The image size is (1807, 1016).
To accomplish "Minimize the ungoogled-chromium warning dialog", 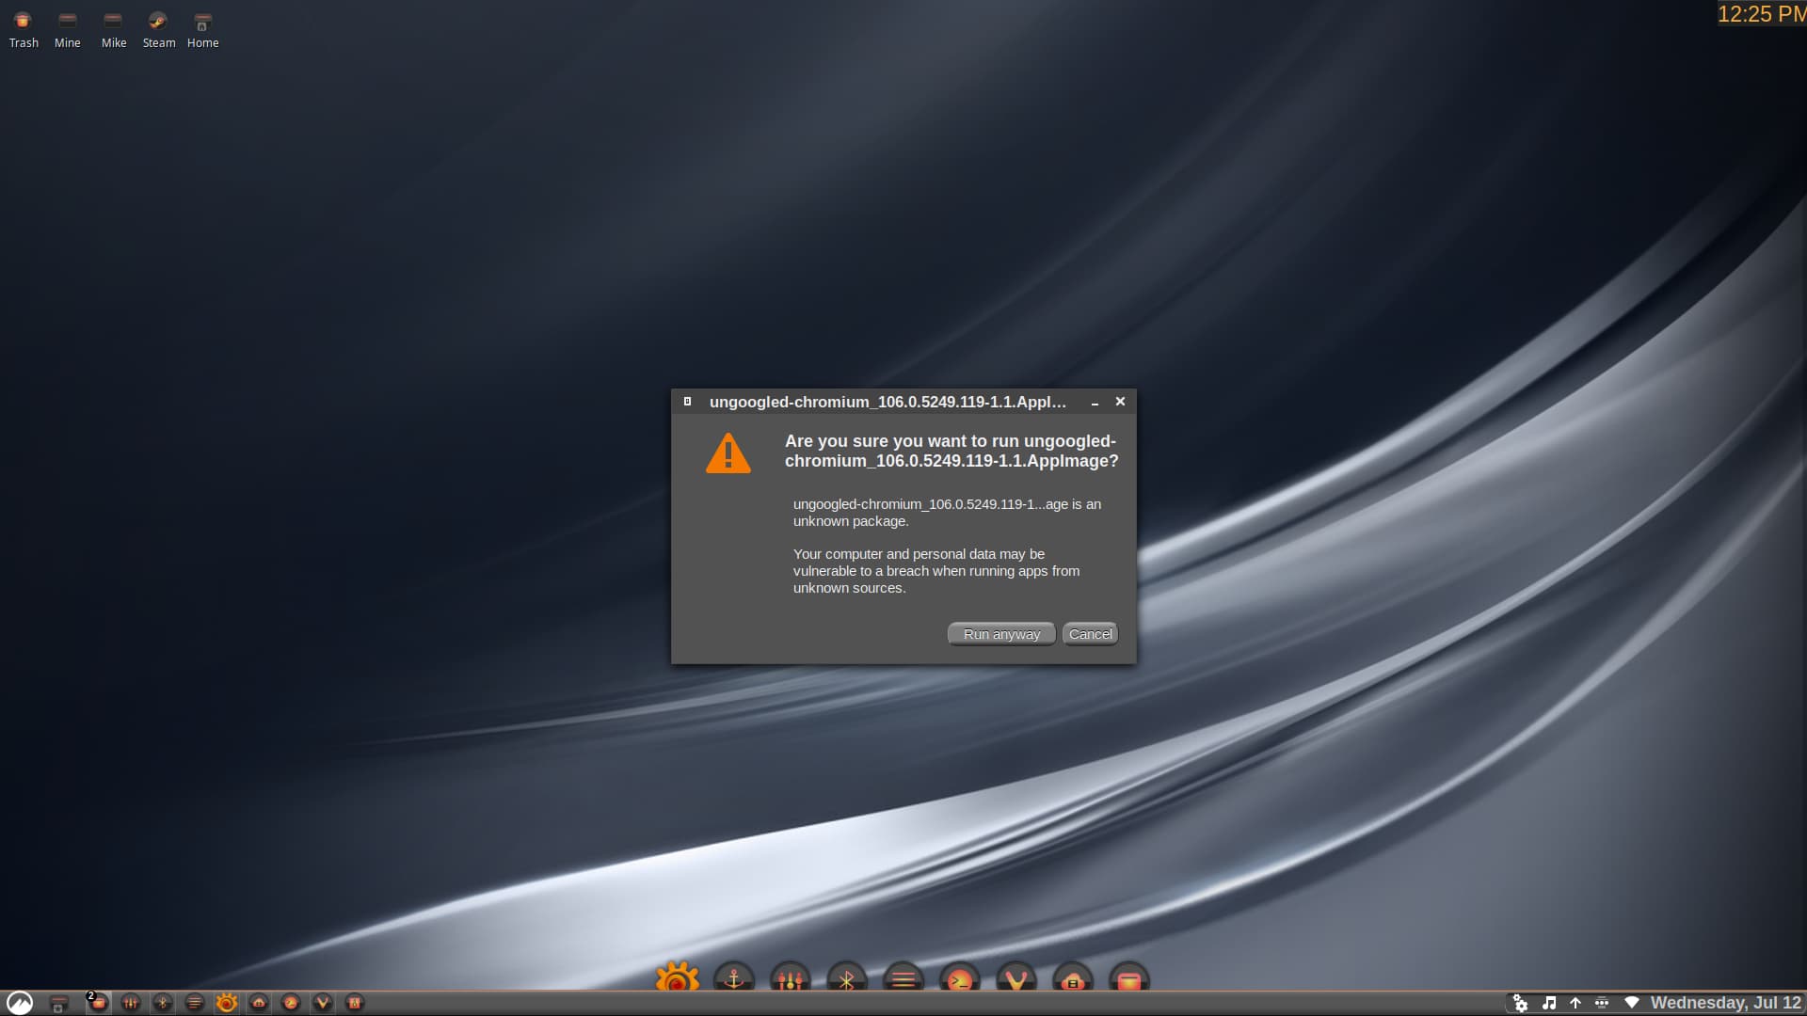I will (1095, 403).
